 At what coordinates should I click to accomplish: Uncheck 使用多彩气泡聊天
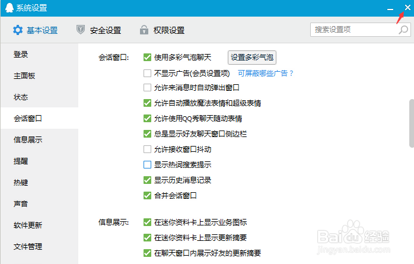(x=147, y=58)
